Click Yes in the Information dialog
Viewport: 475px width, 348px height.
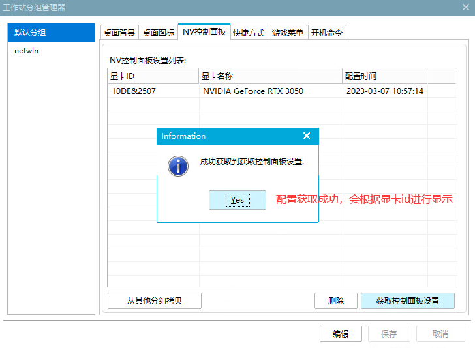237,200
